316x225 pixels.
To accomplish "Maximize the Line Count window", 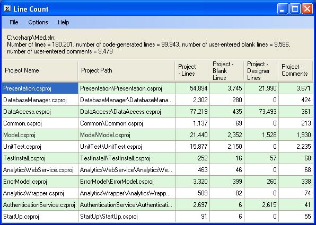I will point(295,9).
